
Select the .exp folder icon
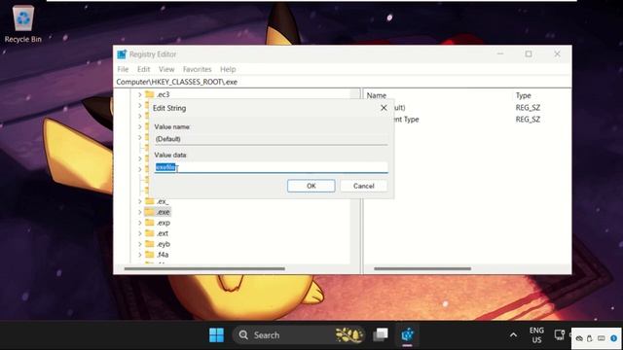[150, 223]
